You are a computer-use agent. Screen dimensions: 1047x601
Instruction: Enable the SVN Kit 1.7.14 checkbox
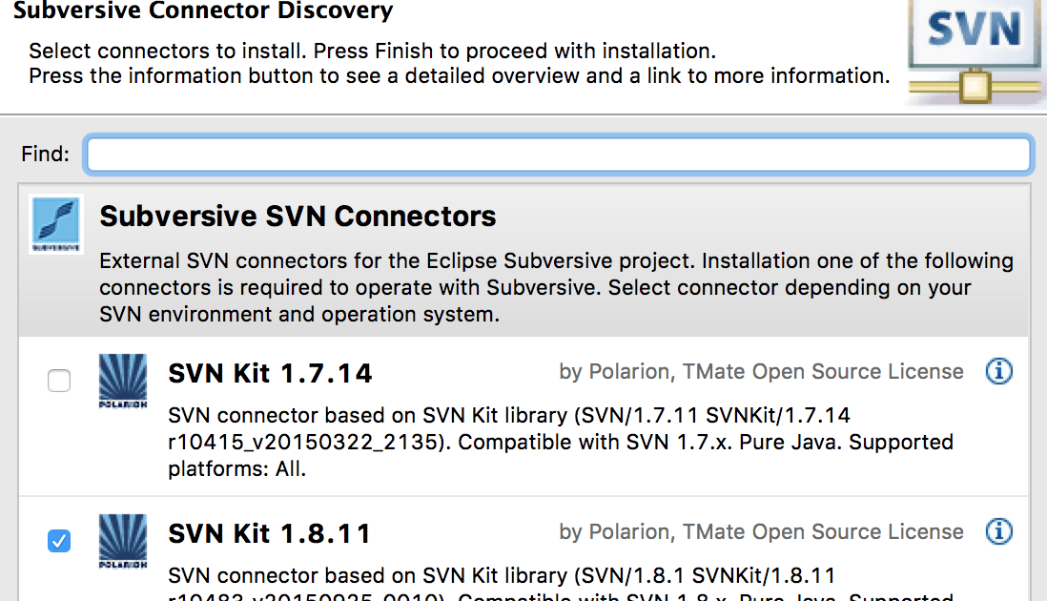coord(59,381)
